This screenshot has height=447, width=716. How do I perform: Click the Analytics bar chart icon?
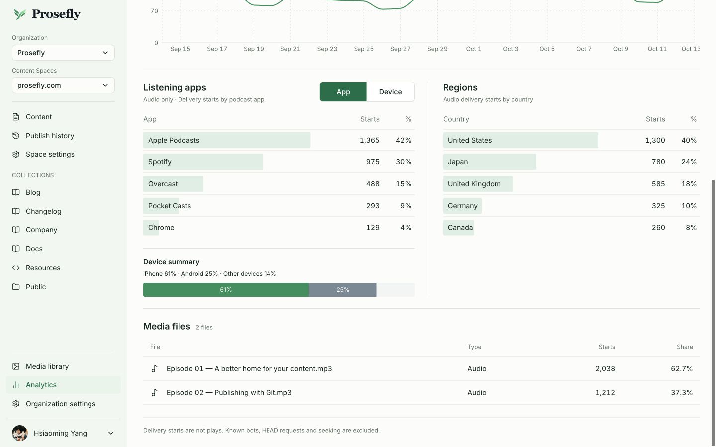(16, 385)
